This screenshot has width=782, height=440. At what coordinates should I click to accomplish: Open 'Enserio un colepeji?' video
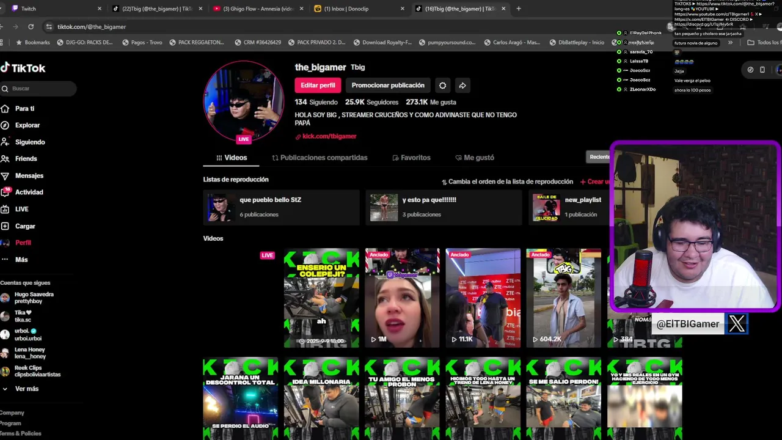coord(321,298)
